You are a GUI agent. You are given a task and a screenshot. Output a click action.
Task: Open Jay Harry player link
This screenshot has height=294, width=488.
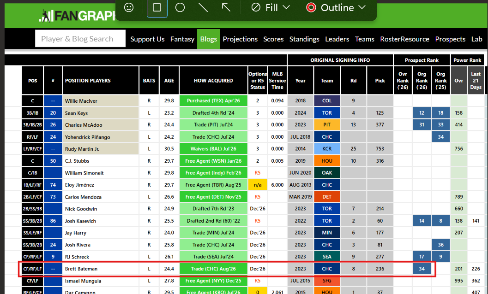[76, 233]
